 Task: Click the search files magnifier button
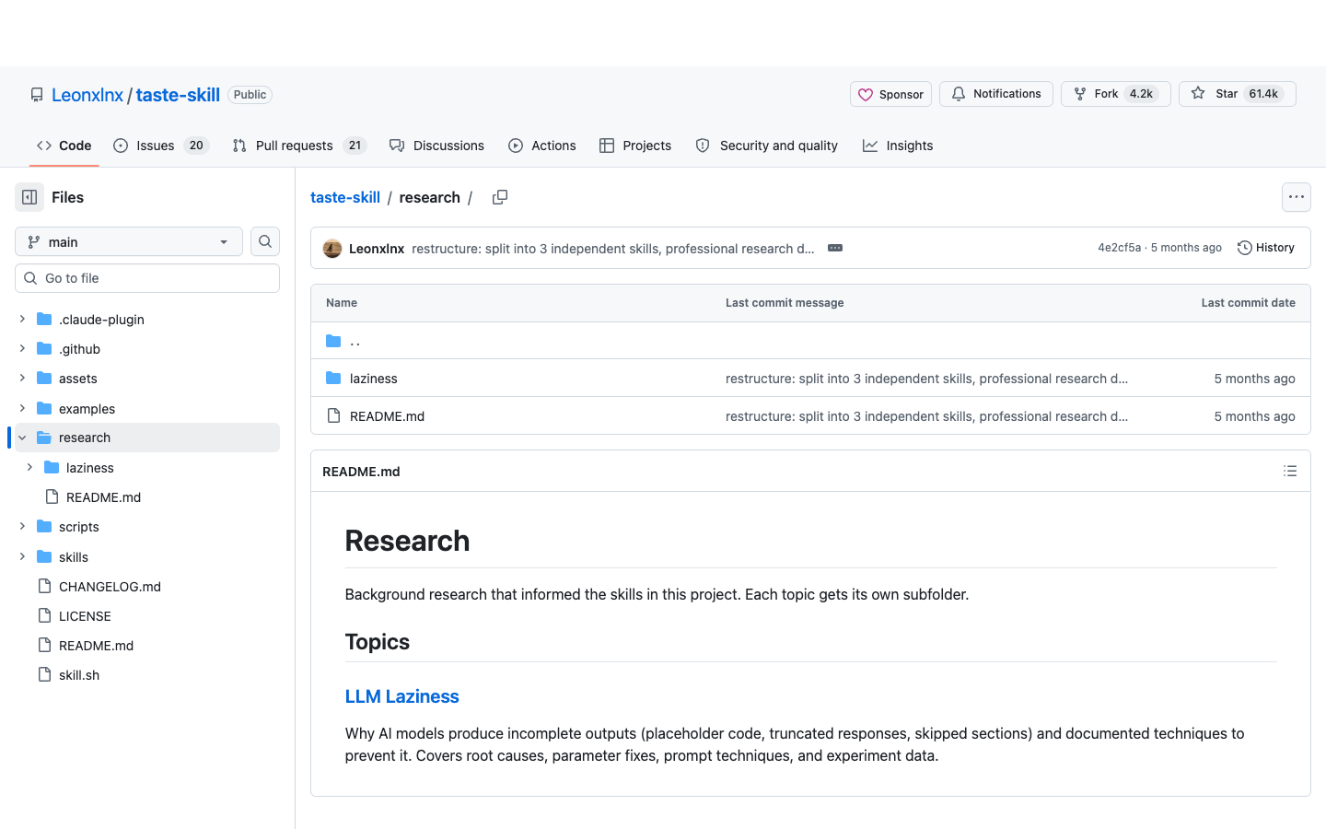click(x=265, y=241)
